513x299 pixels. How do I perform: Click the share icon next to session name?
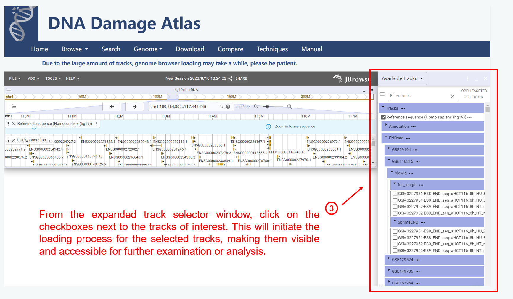click(230, 78)
